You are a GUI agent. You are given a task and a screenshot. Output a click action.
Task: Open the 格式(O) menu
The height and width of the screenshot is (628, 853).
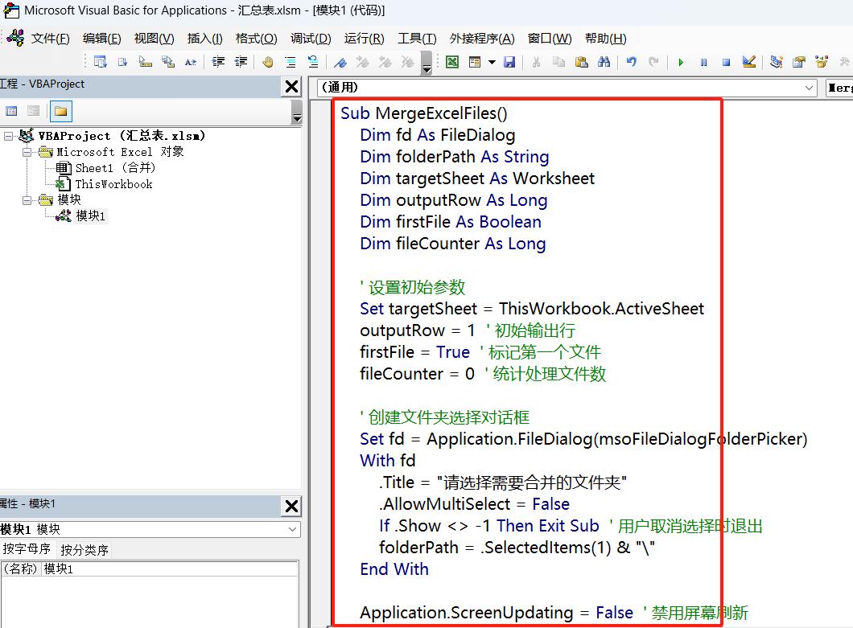(x=256, y=39)
